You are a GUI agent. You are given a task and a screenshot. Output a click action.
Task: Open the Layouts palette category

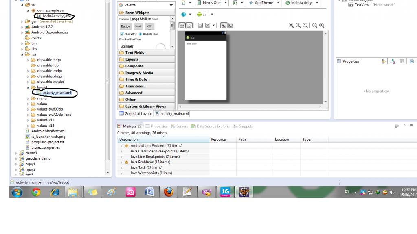point(146,59)
